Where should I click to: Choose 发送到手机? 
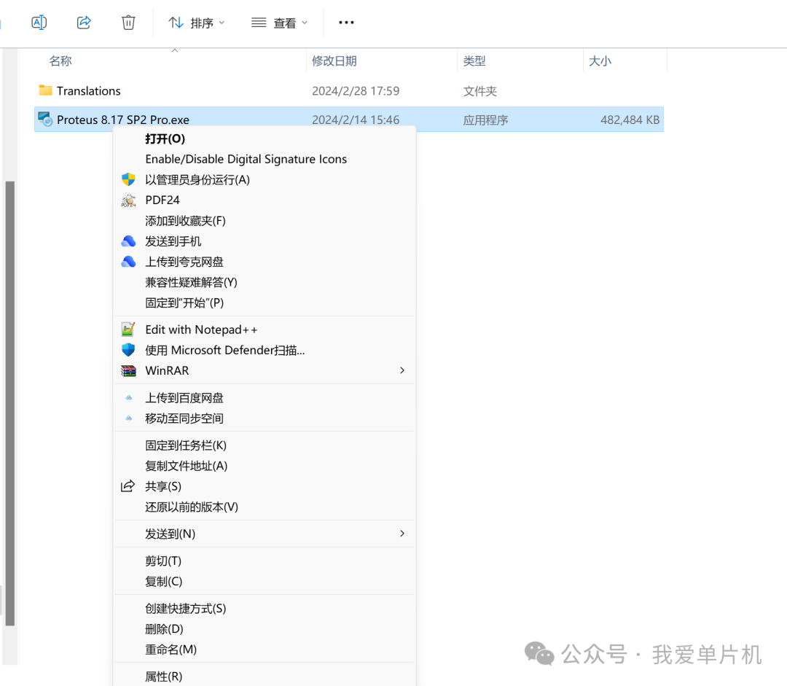pos(173,241)
